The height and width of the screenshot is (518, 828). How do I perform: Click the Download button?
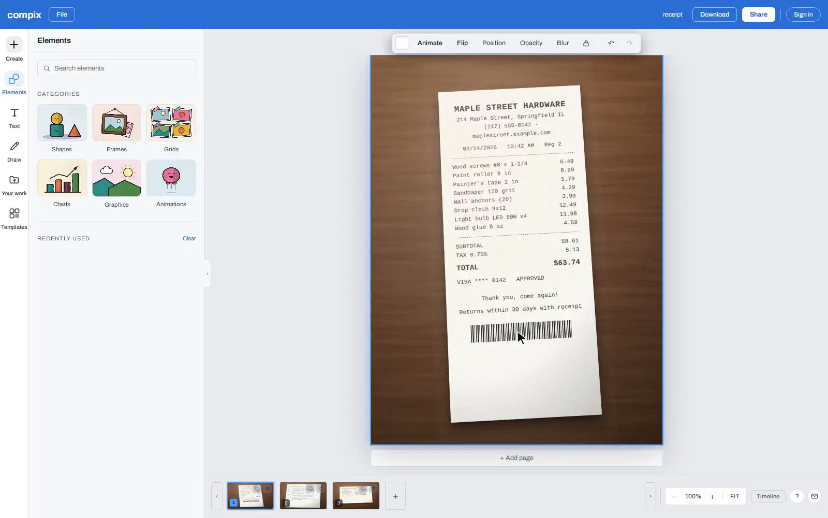(x=715, y=15)
